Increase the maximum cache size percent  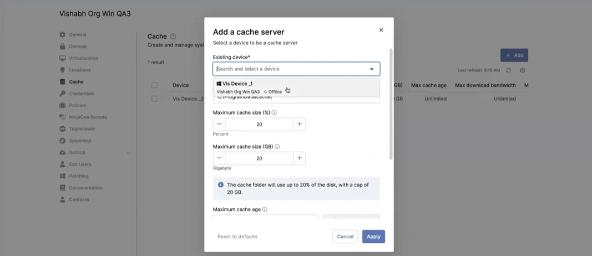tap(300, 124)
